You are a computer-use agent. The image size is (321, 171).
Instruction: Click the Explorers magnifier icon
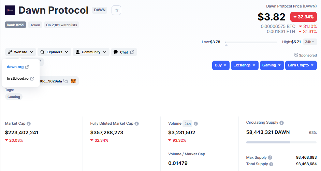click(x=42, y=52)
